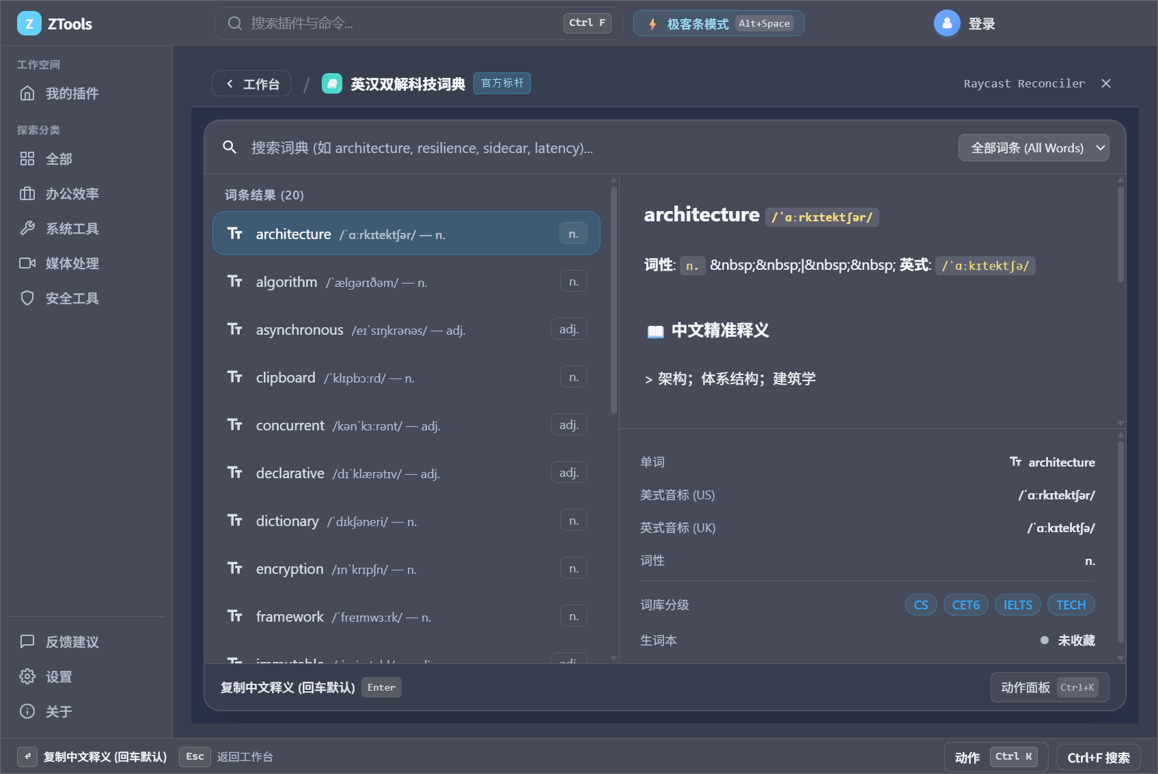This screenshot has width=1158, height=774.
Task: Click 登录 to sign in
Action: [x=982, y=24]
